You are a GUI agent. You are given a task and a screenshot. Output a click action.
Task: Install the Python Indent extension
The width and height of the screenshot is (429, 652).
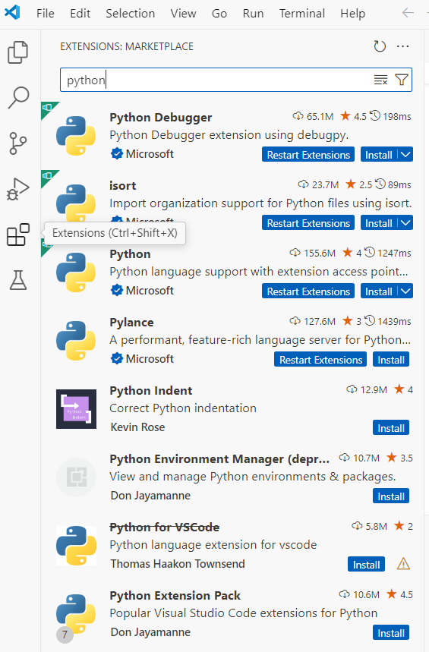click(x=391, y=428)
